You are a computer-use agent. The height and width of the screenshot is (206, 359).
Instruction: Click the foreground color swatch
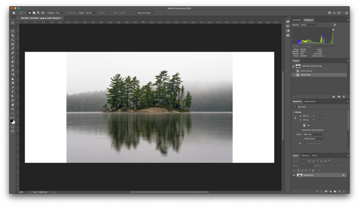pos(12,119)
